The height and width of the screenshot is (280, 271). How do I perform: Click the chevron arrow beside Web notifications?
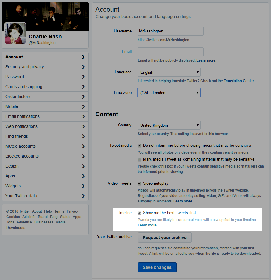tap(83, 126)
